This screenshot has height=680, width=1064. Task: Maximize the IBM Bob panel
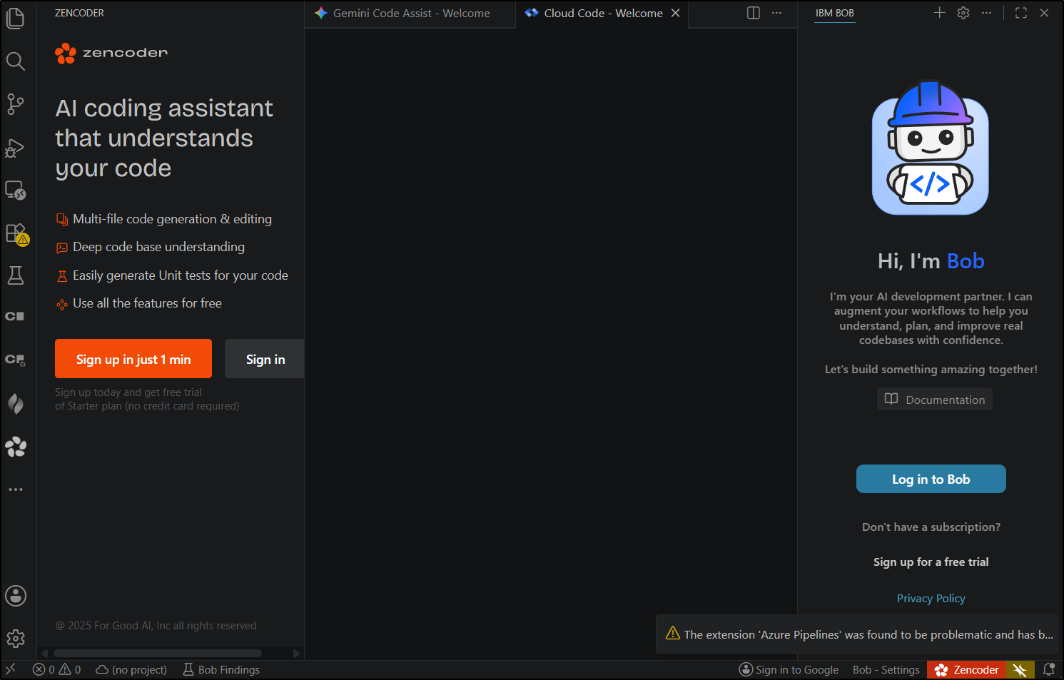(x=1021, y=13)
